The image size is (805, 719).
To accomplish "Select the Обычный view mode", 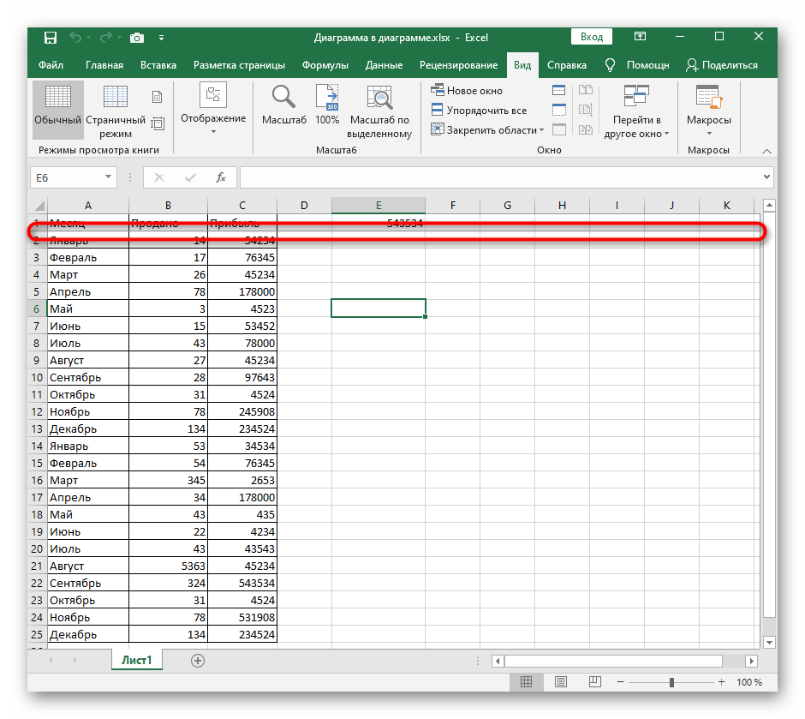I will (58, 110).
